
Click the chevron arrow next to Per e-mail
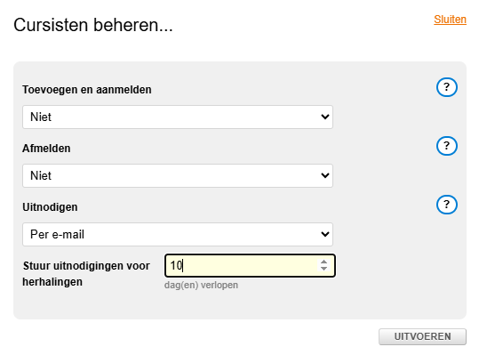click(325, 234)
